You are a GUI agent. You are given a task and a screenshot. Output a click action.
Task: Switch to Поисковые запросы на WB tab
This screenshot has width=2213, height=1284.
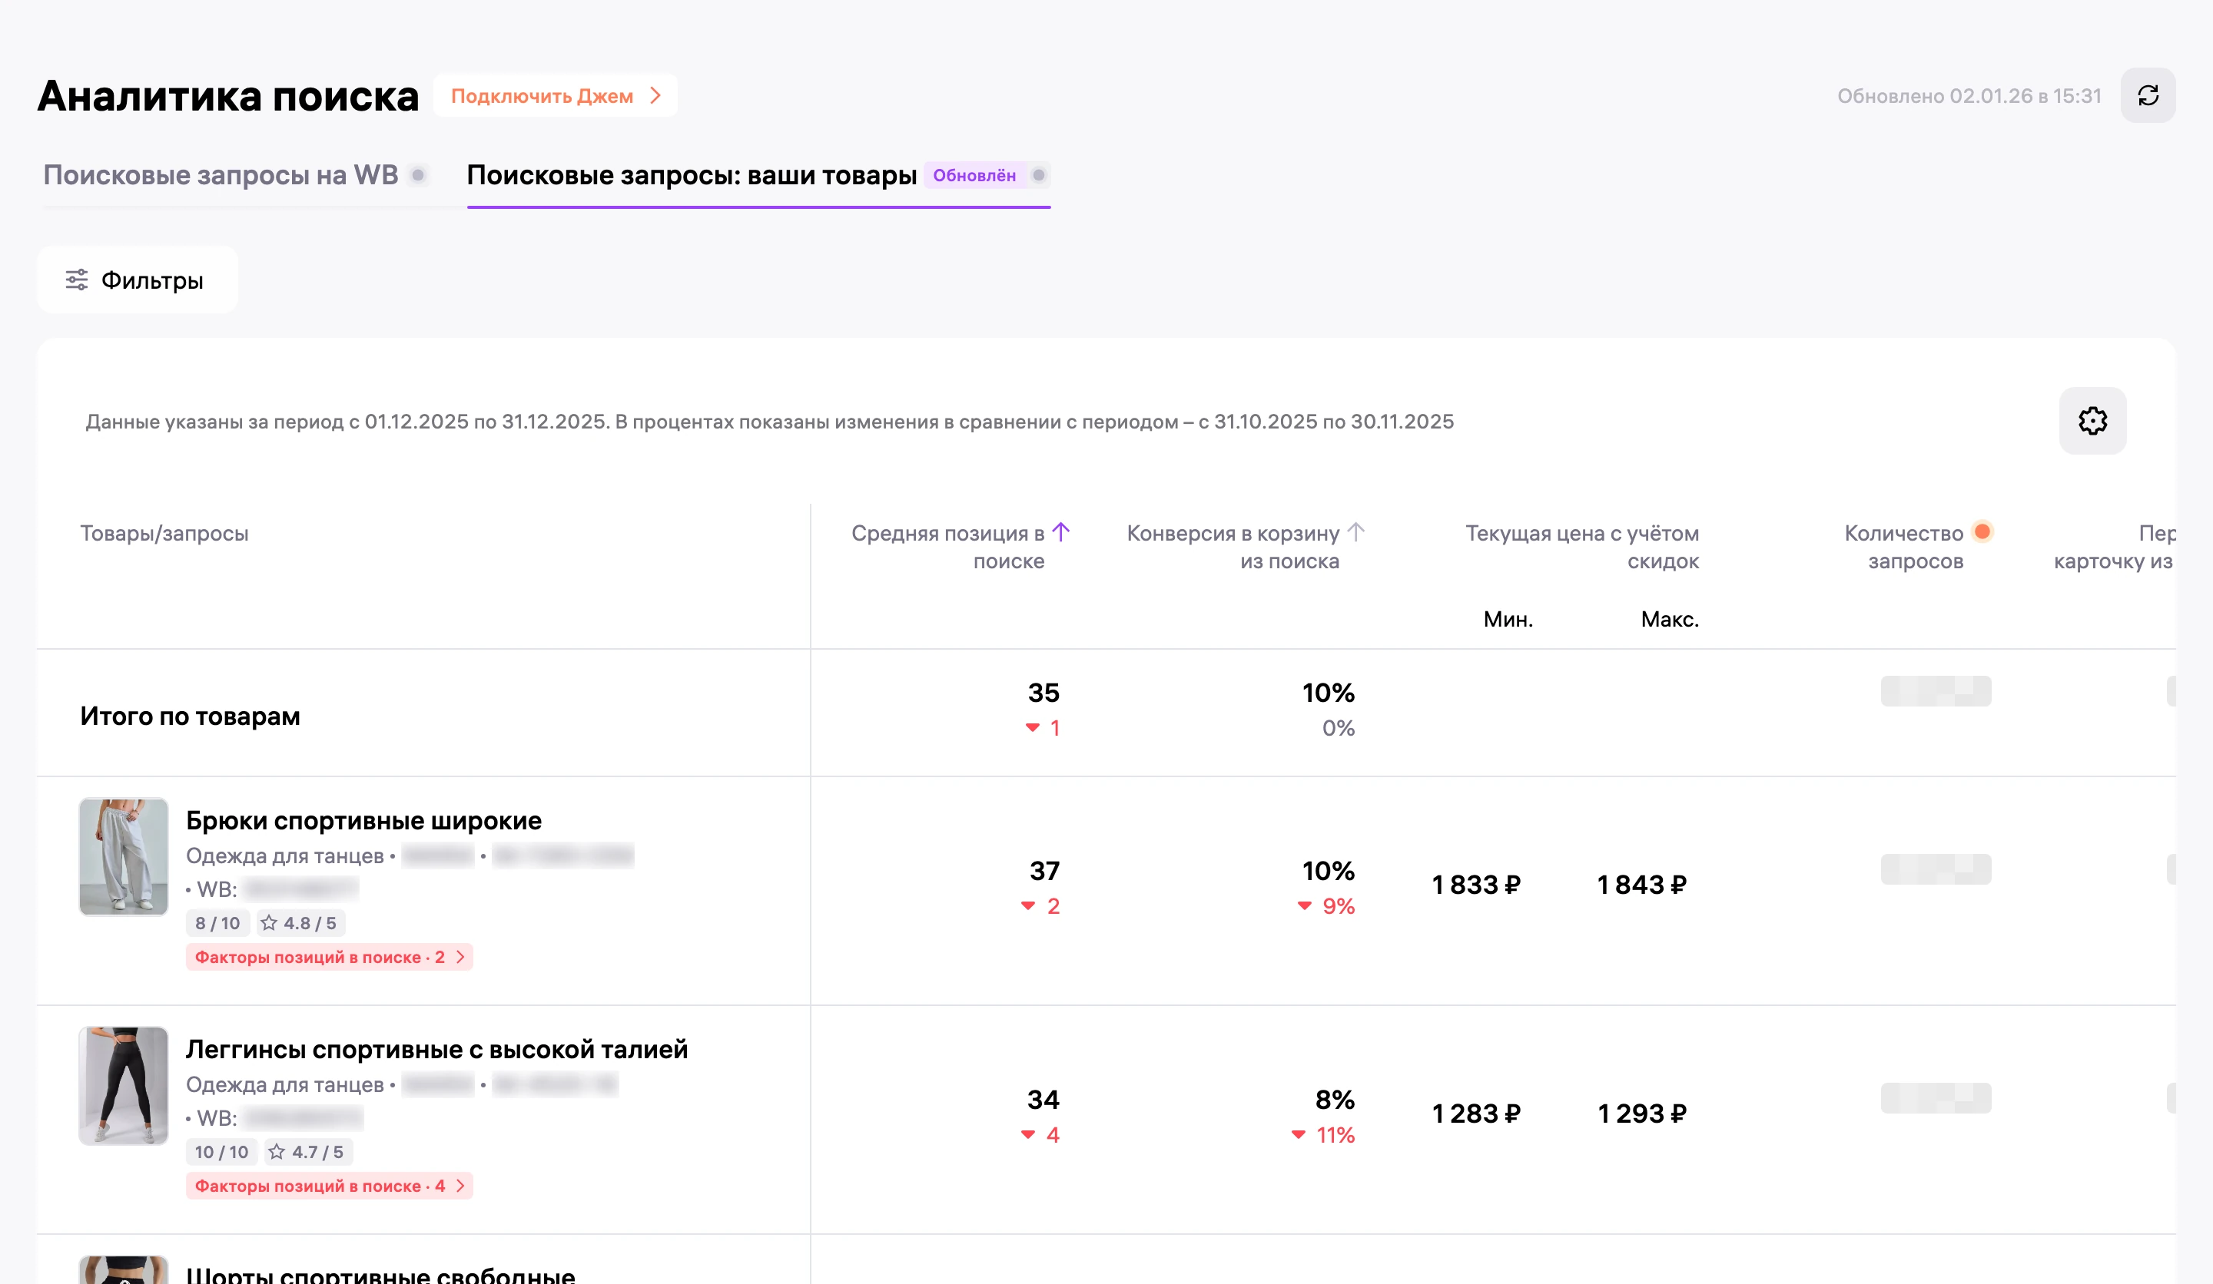221,174
